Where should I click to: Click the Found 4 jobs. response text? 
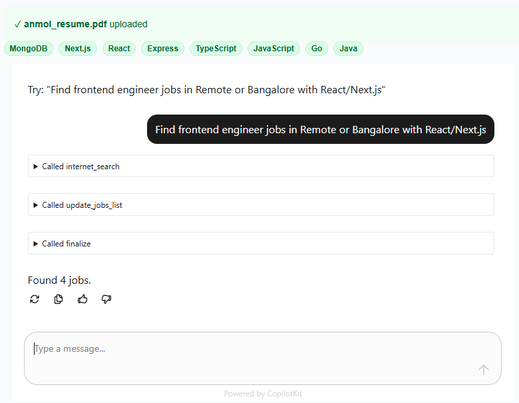pos(59,280)
